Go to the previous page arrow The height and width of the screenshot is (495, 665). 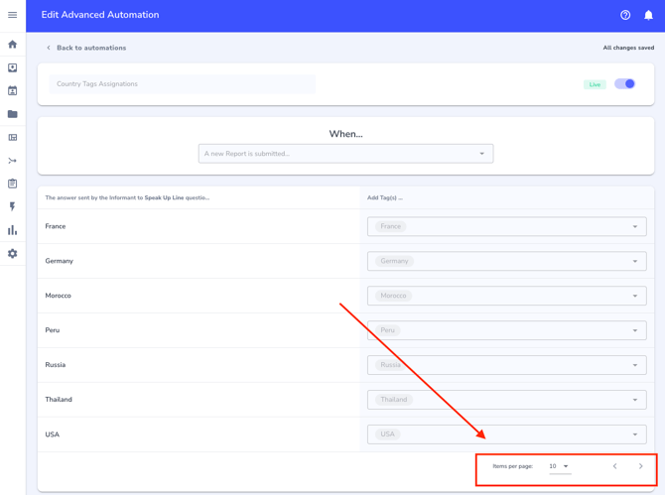[x=614, y=466]
